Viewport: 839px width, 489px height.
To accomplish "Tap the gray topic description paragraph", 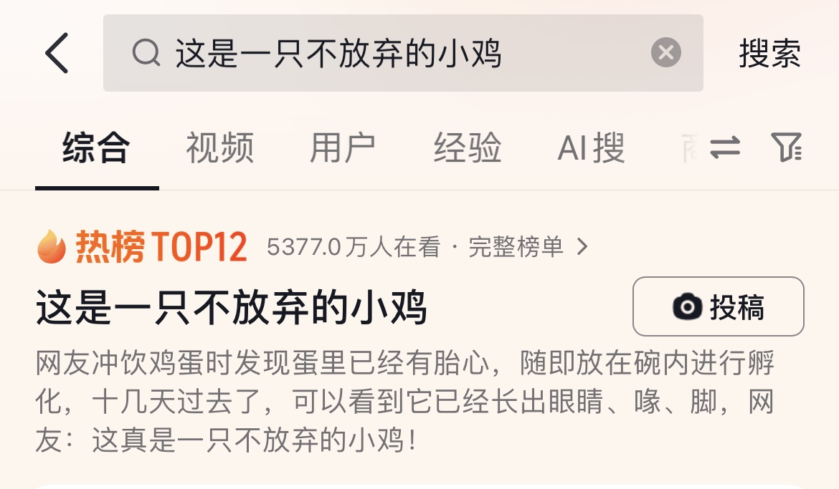I will coord(405,402).
